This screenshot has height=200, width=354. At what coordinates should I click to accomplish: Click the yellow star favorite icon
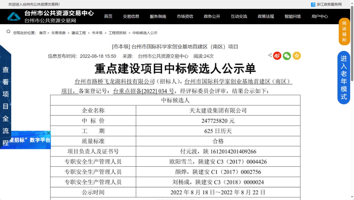click(297, 56)
